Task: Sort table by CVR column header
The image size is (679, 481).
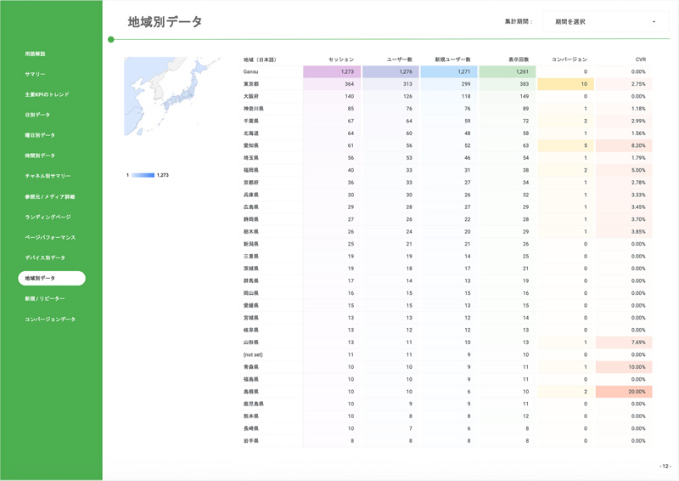Action: pyautogui.click(x=641, y=59)
